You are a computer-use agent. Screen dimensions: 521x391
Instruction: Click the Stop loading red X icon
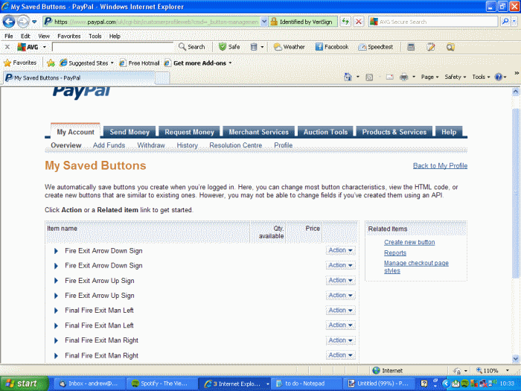tap(359, 22)
